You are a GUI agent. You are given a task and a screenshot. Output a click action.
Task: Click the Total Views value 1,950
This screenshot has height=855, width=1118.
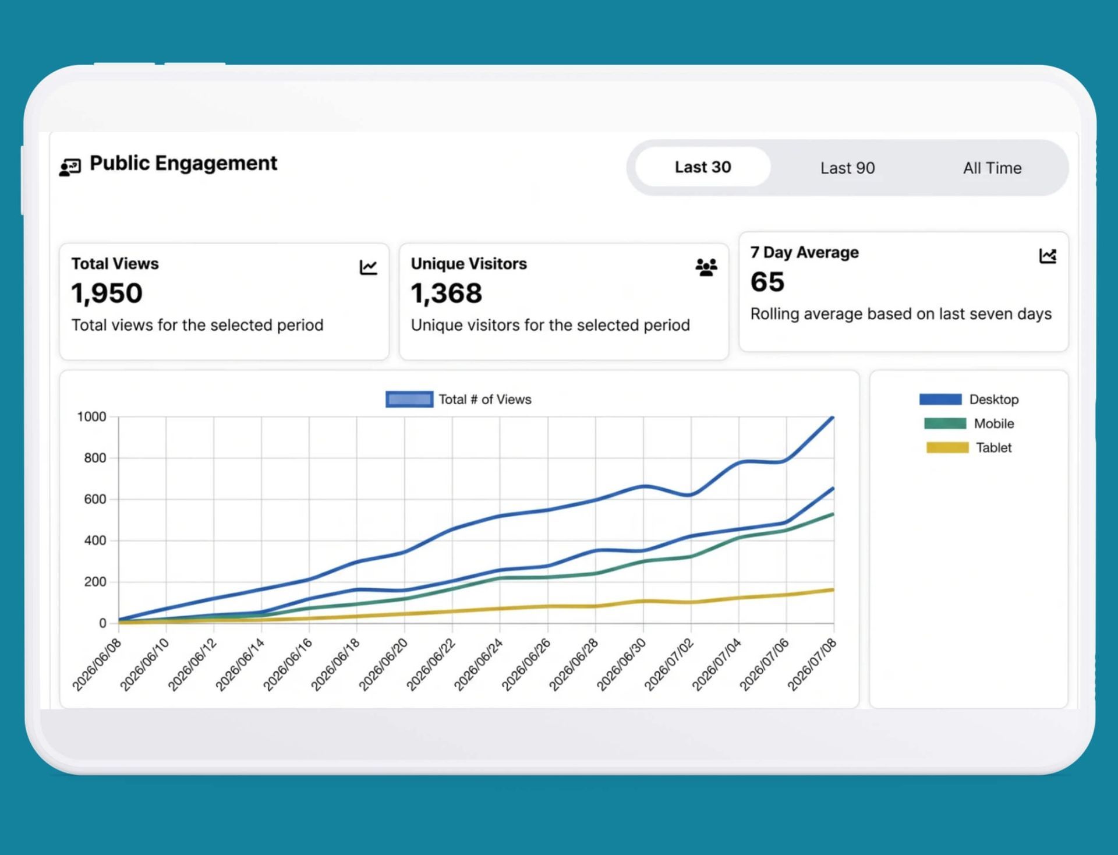click(x=107, y=293)
